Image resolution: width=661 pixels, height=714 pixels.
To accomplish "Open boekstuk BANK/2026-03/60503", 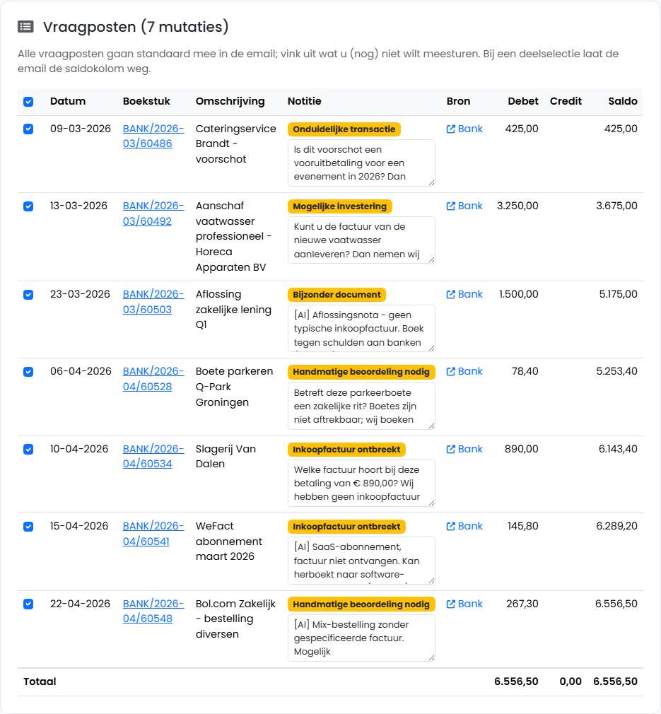I will pos(153,302).
